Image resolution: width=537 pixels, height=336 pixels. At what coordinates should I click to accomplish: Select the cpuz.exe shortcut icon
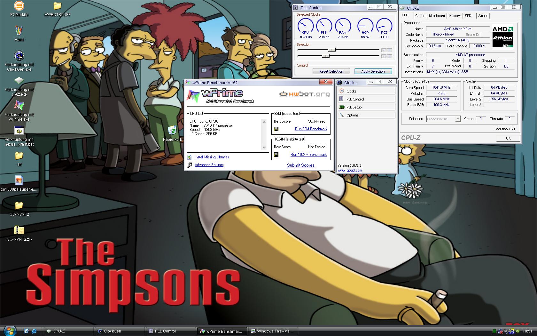[19, 81]
